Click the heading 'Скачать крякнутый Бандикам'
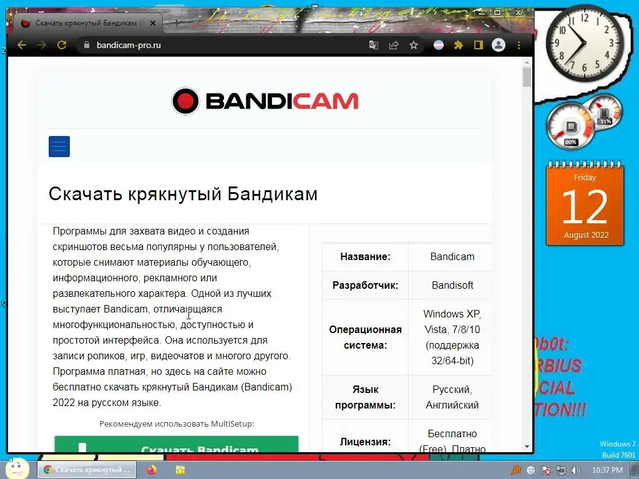The image size is (639, 479). [183, 194]
